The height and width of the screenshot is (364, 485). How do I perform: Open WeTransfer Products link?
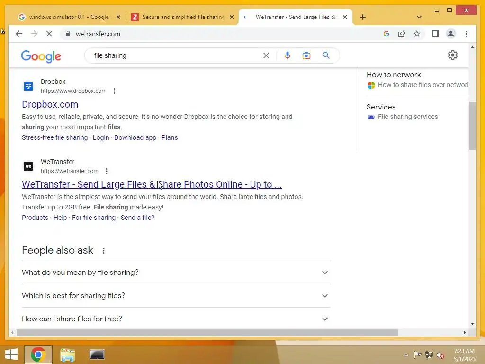pyautogui.click(x=35, y=218)
